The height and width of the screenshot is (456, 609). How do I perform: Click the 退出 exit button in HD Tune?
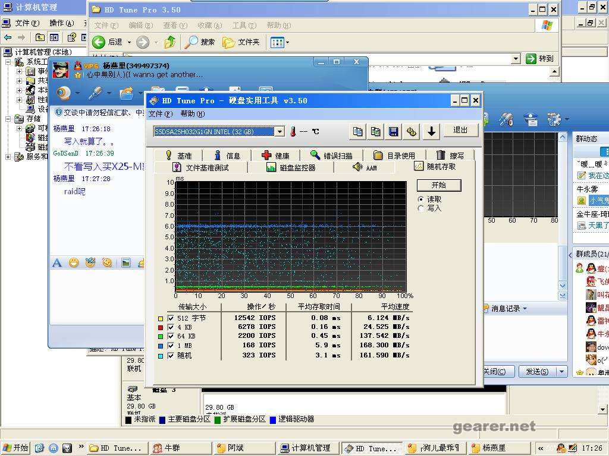tap(461, 130)
